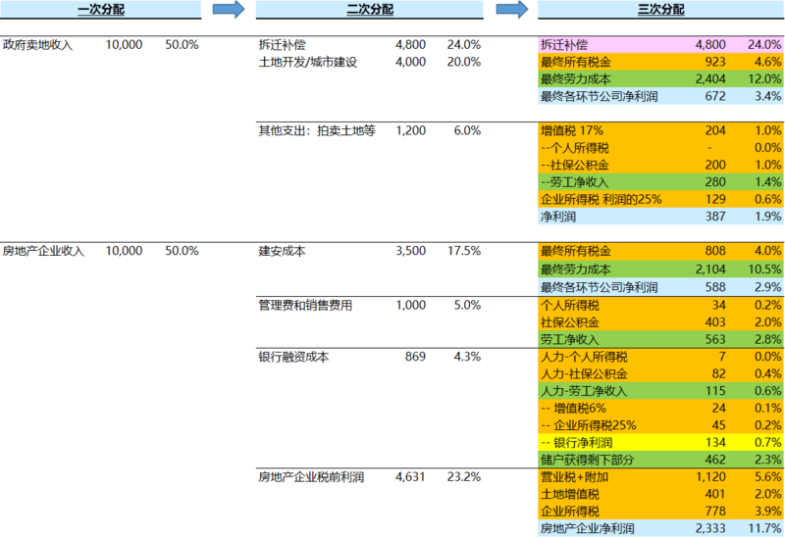
Task: Click the 462 value cell
Action: pos(715,460)
